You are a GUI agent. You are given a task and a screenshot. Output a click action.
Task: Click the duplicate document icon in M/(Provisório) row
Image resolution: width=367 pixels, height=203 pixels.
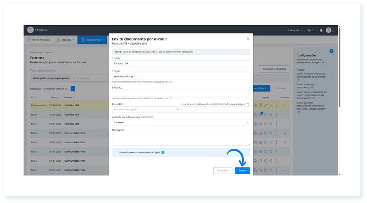tap(260, 106)
